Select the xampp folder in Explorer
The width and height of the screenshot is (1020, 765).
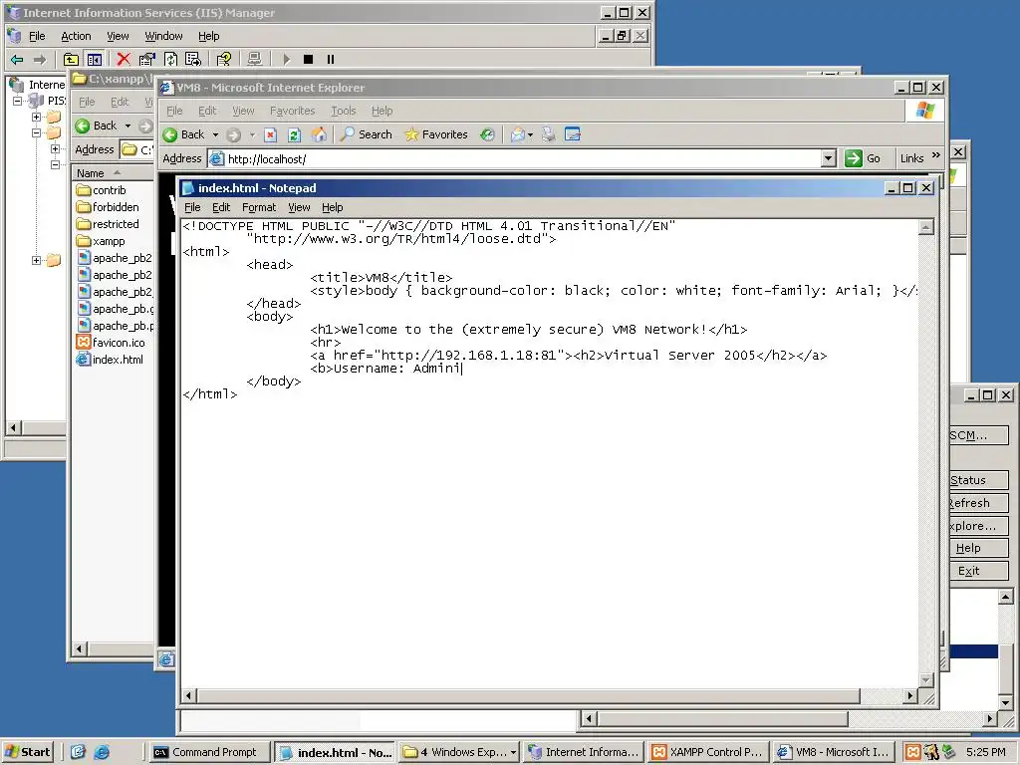click(x=101, y=241)
